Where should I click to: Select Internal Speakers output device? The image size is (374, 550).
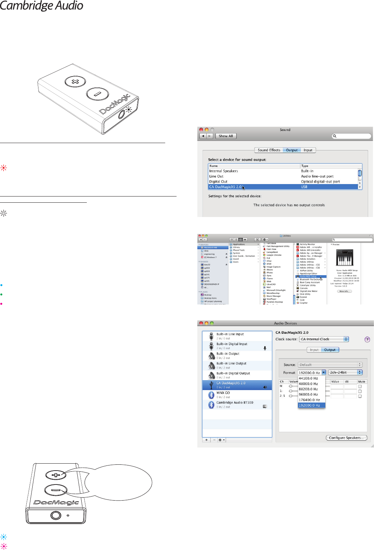283,171
